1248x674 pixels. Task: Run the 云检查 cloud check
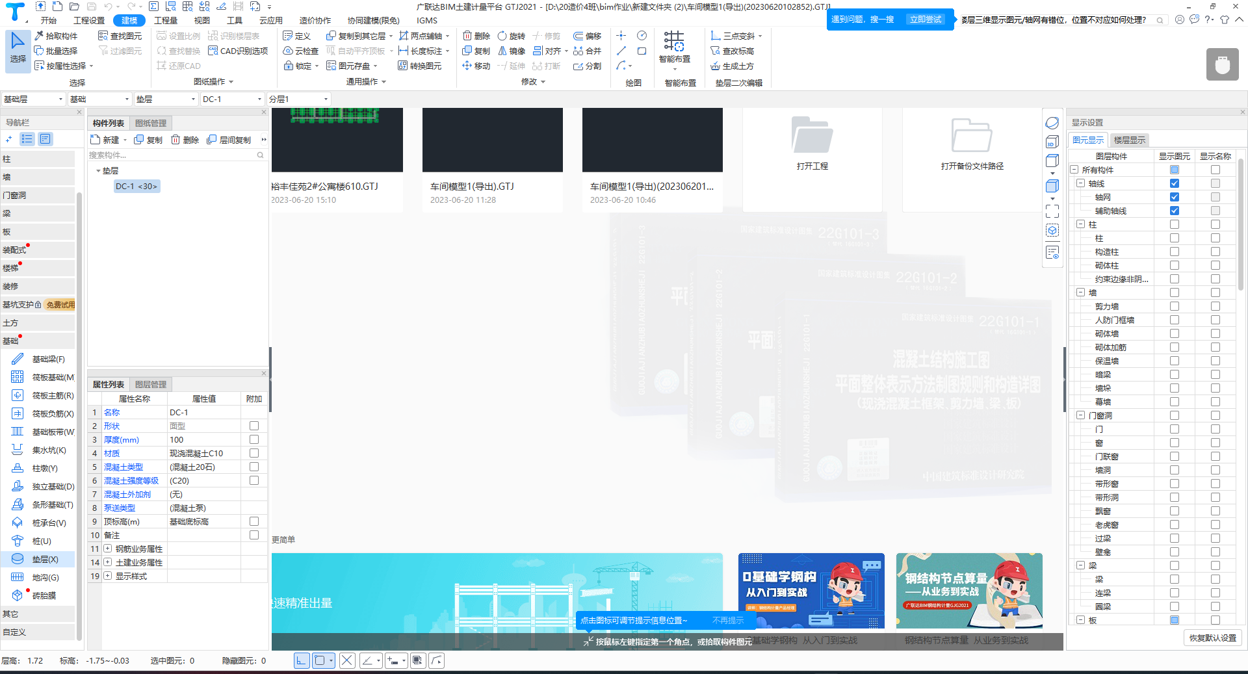tap(301, 51)
